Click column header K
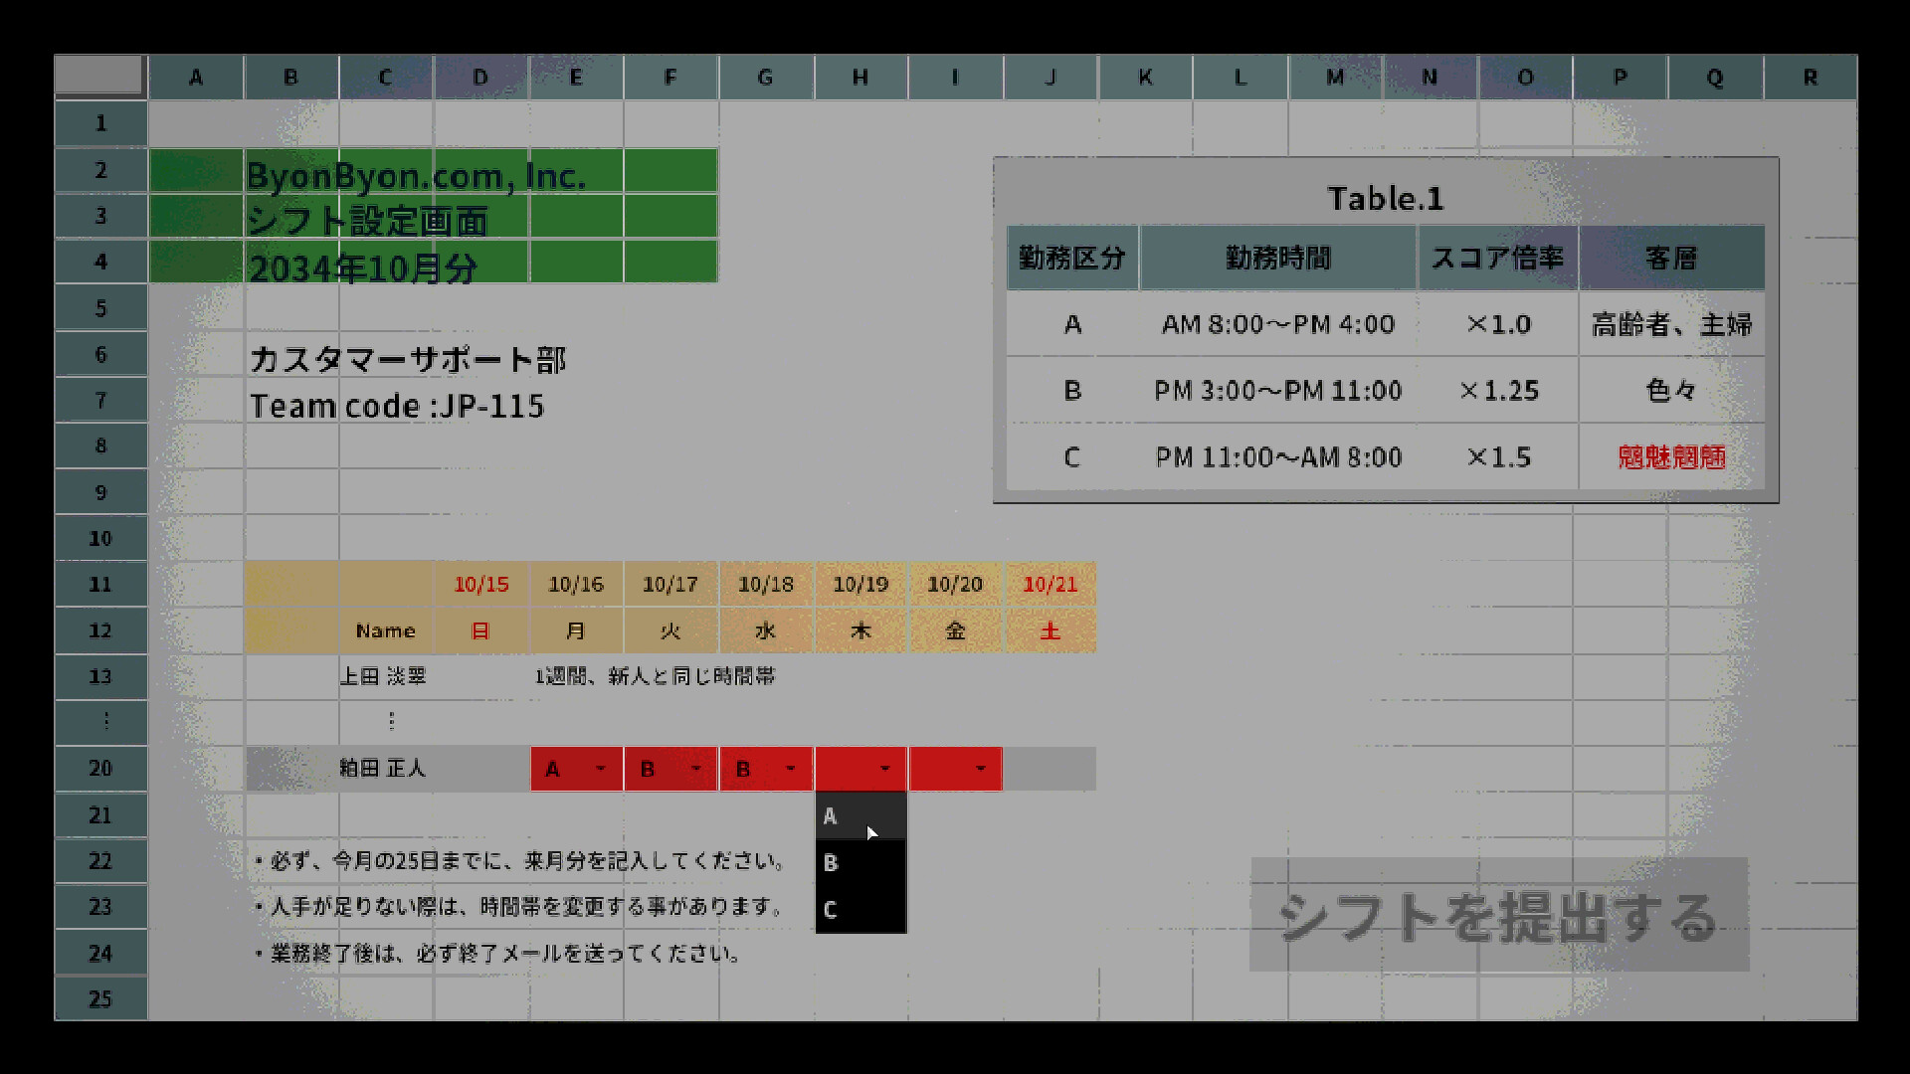Screen dimensions: 1910x1074 tap(1145, 77)
